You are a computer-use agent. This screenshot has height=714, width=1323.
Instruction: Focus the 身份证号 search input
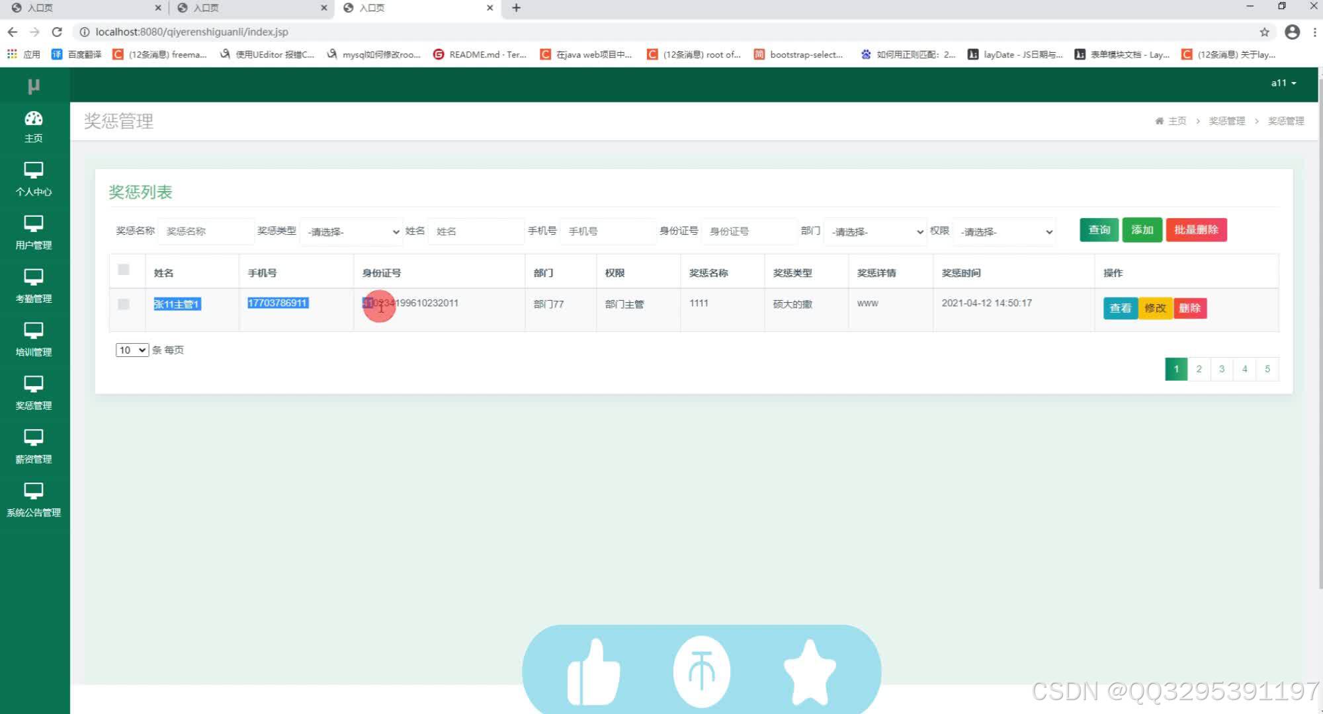pos(749,231)
